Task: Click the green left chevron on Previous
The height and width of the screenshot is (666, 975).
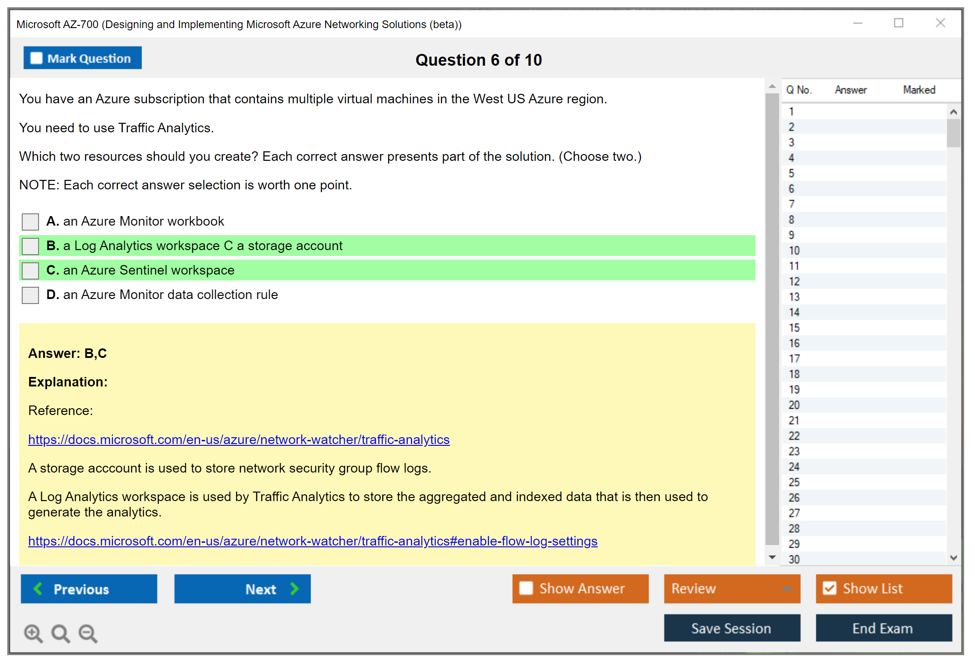Action: click(x=38, y=589)
